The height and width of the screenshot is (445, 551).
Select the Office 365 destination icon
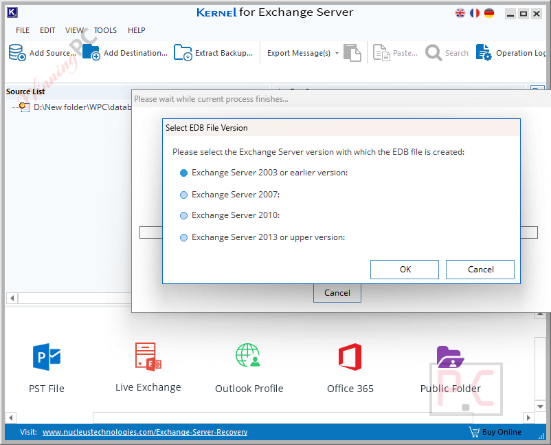tap(350, 357)
